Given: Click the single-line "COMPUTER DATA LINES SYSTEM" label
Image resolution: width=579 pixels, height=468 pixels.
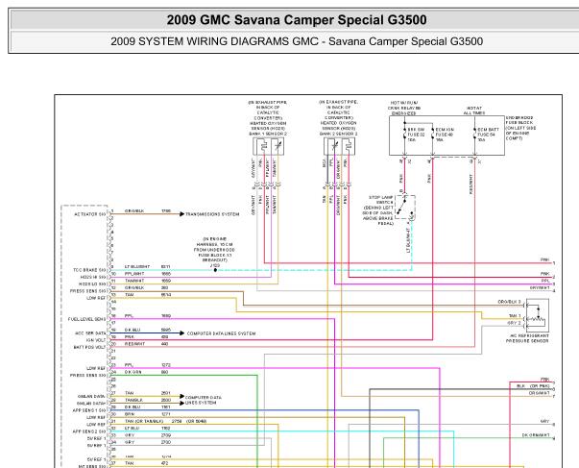Looking at the screenshot, I should [221, 333].
